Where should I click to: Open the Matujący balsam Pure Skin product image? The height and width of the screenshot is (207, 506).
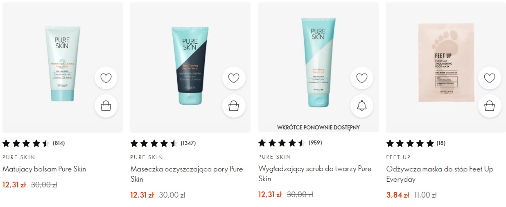(x=63, y=63)
